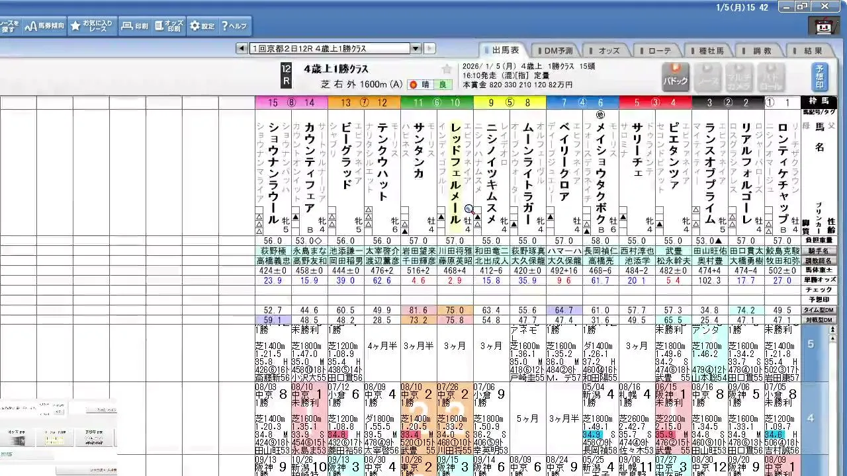Open the 結果 tab
Image resolution: width=847 pixels, height=476 pixels.
coord(812,50)
